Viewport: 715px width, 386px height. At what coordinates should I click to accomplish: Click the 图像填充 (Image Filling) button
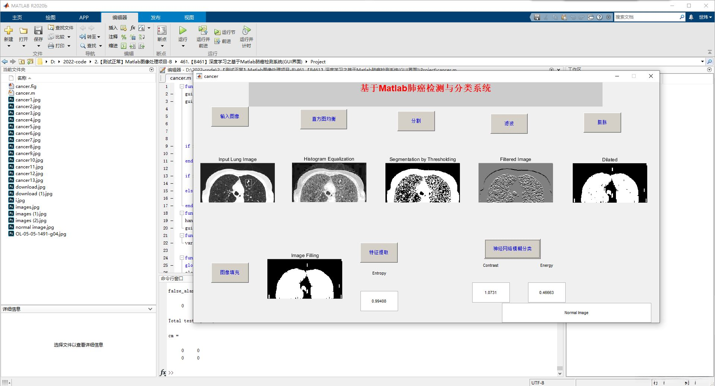pyautogui.click(x=230, y=272)
